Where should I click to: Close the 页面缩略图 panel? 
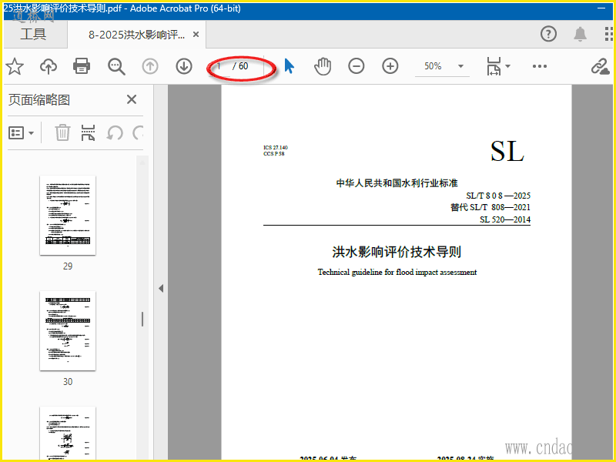pyautogui.click(x=132, y=99)
